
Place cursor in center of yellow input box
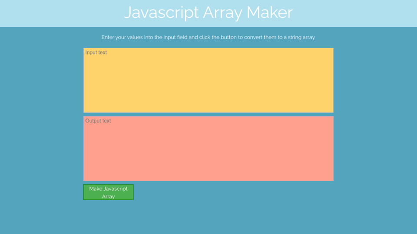(208, 80)
